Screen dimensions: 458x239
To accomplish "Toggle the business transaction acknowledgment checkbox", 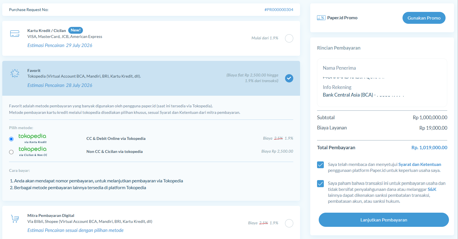I will tap(320, 184).
